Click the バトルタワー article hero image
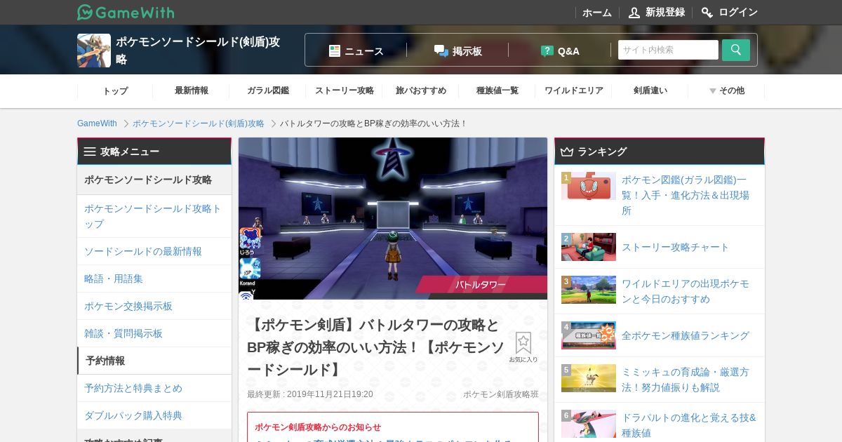842x442 pixels. coord(393,218)
